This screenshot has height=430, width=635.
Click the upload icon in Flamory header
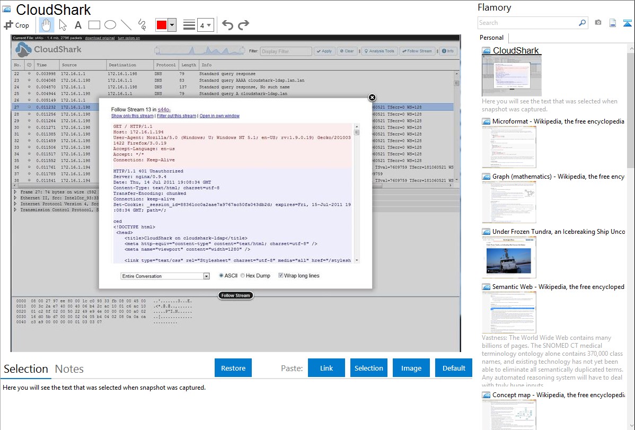coord(627,23)
